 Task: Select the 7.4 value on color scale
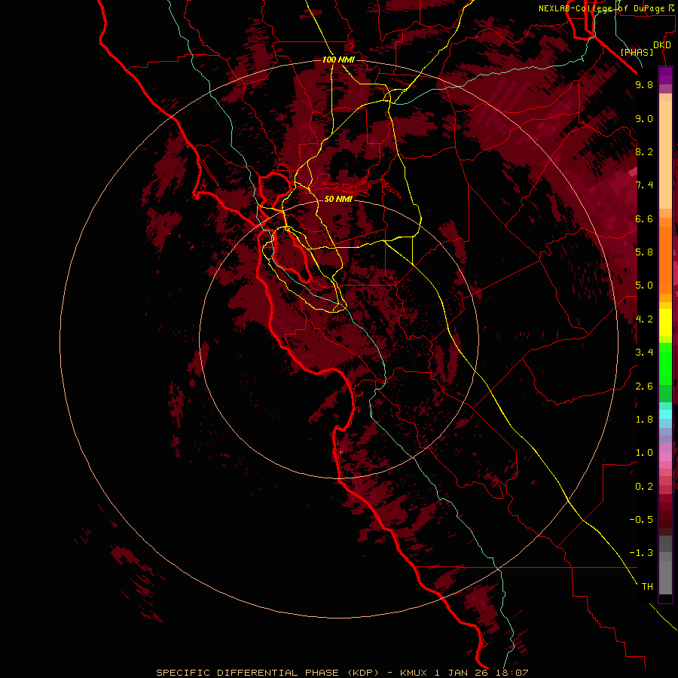pos(644,185)
